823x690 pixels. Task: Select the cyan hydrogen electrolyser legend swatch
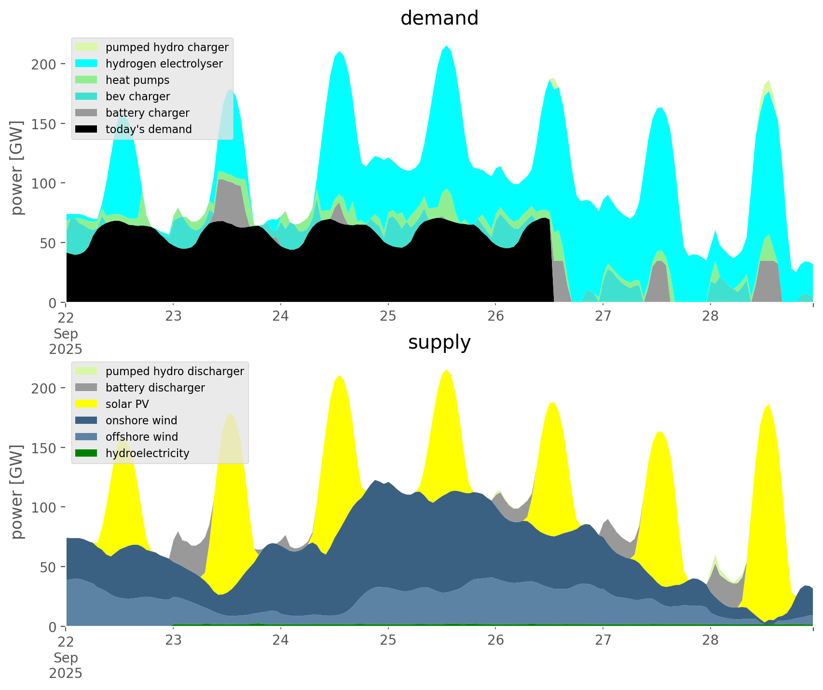coord(87,64)
